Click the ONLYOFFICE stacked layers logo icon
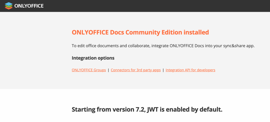Image resolution: width=270 pixels, height=122 pixels. [9, 6]
